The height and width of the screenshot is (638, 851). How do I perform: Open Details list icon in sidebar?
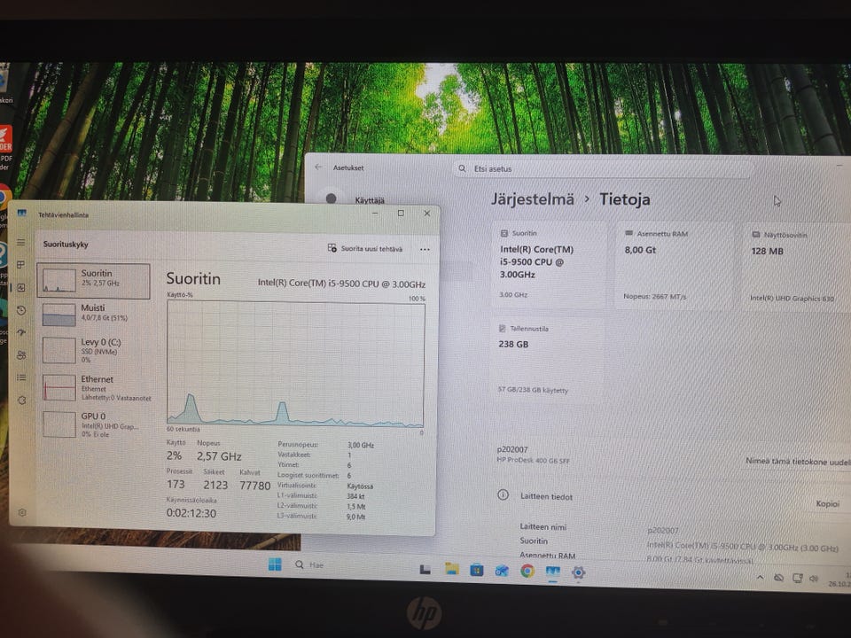click(21, 377)
